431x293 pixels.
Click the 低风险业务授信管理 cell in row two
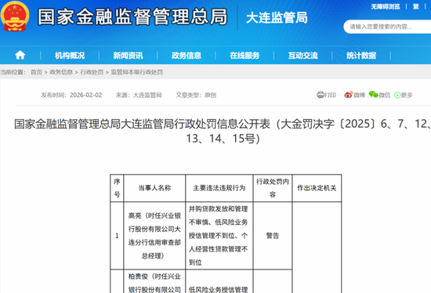coord(219,281)
